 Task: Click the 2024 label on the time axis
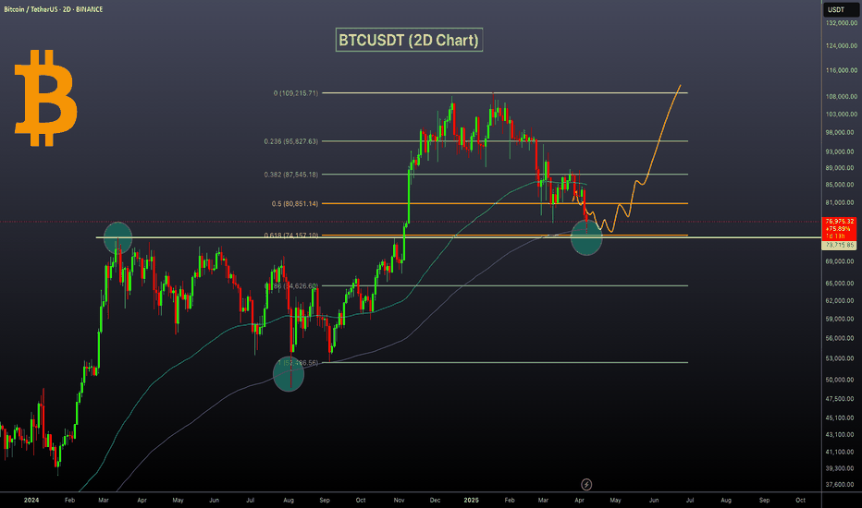tap(31, 501)
